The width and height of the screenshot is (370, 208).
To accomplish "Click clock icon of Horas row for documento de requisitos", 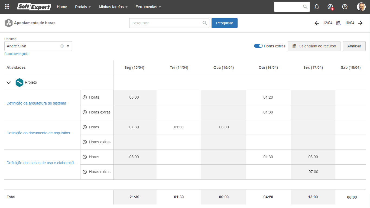I will click(x=85, y=127).
